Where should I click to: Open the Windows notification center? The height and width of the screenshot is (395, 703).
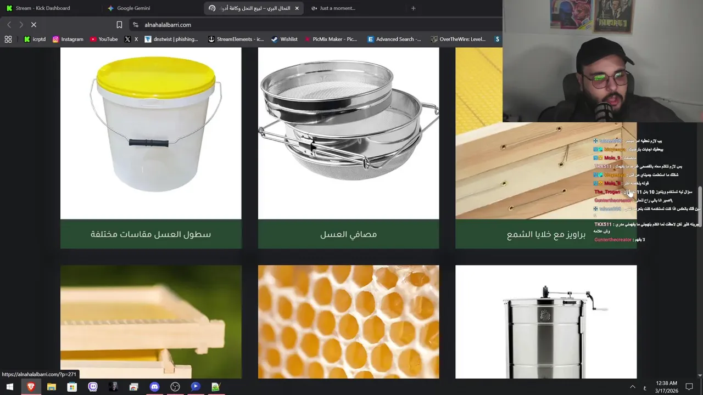click(689, 387)
